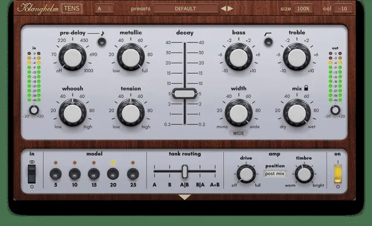Click the cal -10 value field
Screen dimensions: 372x226
(x=342, y=9)
